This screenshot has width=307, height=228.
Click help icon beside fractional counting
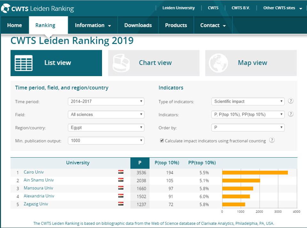point(272,140)
